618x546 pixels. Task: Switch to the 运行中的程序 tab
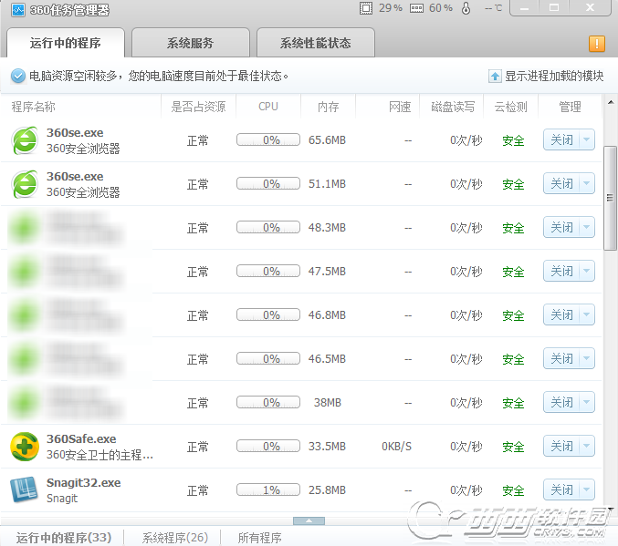66,43
